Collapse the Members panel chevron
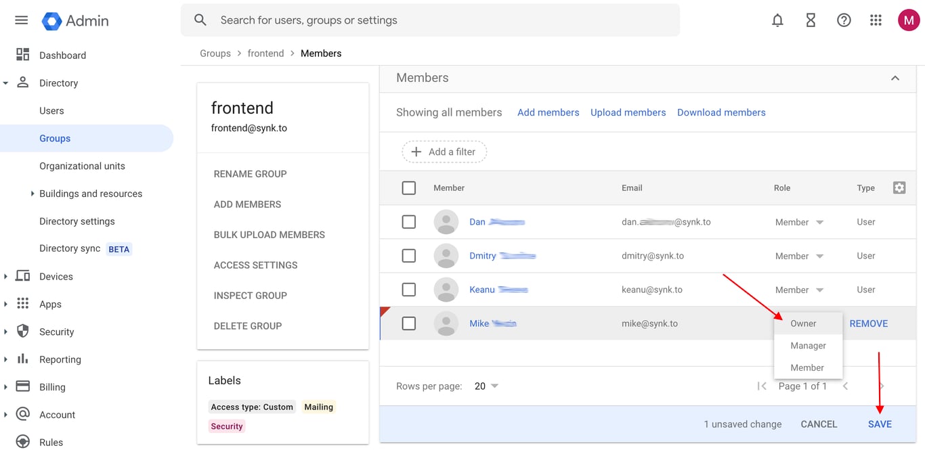 coord(895,78)
